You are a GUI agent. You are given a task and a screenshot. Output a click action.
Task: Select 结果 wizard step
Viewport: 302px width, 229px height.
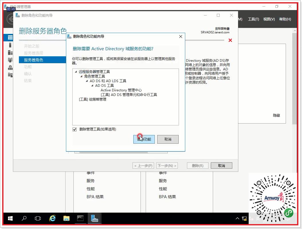coord(28,81)
